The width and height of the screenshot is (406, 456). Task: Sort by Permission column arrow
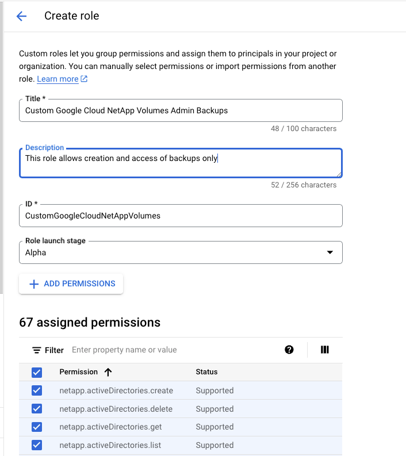click(108, 372)
